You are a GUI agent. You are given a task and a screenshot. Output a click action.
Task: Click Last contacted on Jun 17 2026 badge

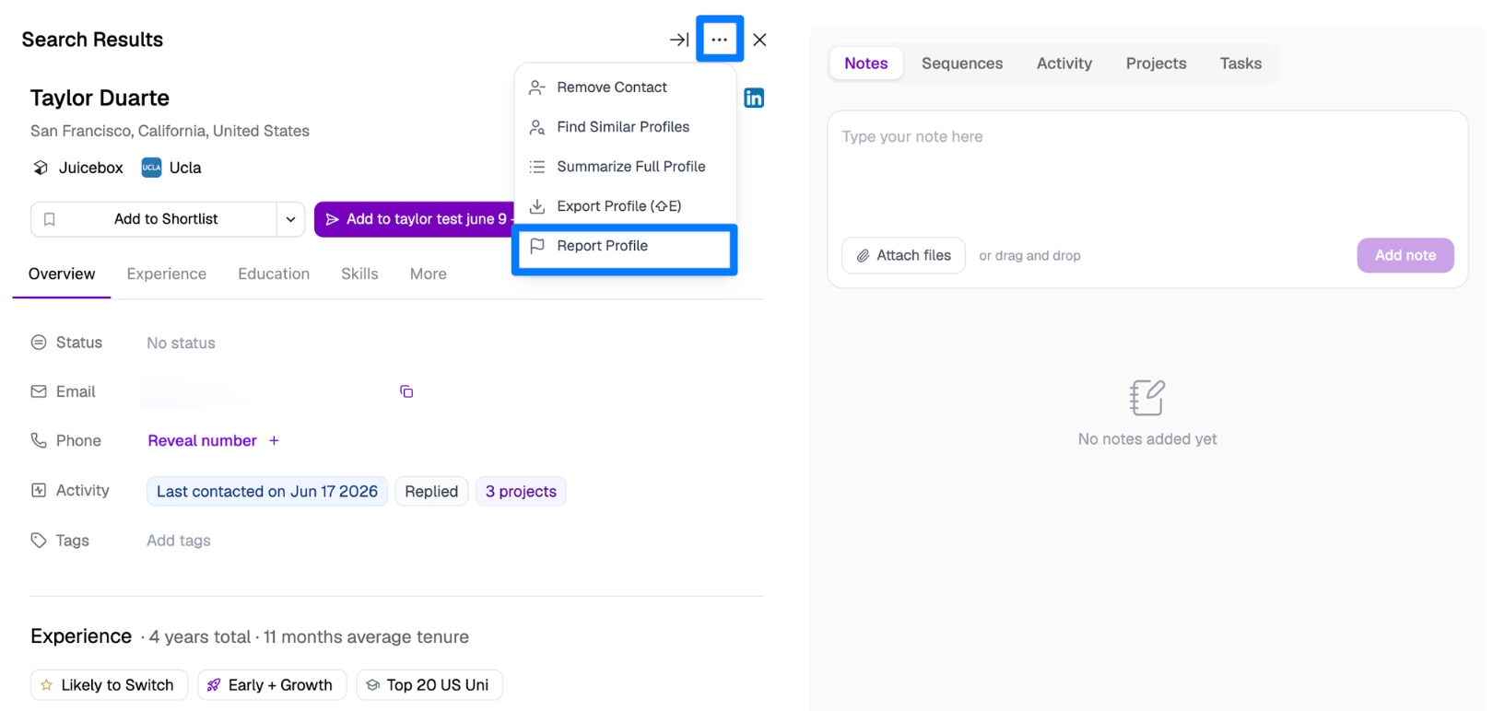[267, 492]
